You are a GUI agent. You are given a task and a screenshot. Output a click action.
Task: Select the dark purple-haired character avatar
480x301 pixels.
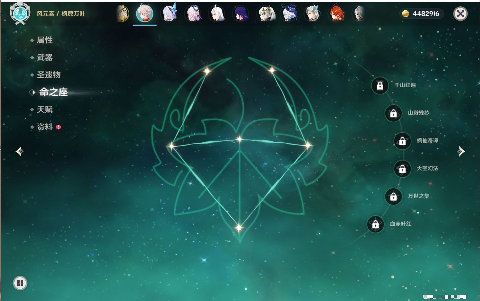tap(241, 14)
